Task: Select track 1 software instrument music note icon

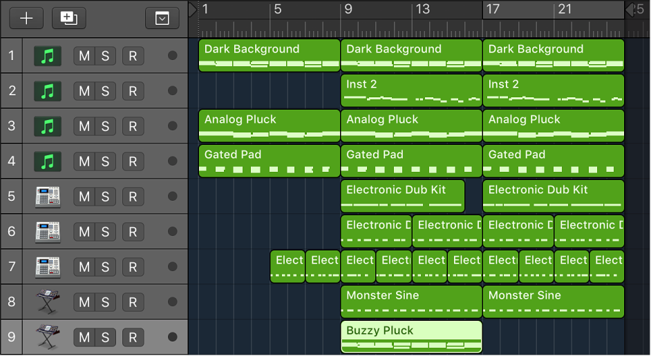Action: [x=47, y=56]
